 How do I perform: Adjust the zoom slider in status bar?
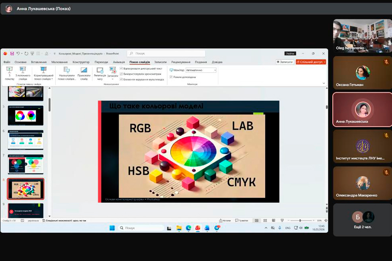[x=300, y=221]
